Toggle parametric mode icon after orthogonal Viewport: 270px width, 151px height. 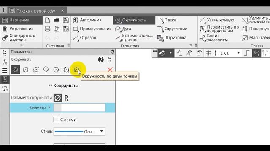(256, 53)
